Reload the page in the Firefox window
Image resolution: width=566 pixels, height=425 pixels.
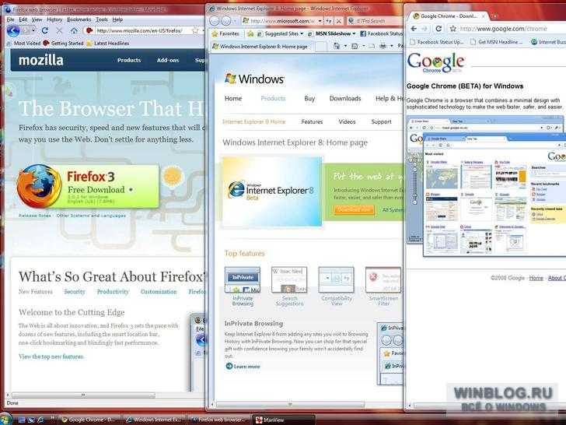point(45,30)
